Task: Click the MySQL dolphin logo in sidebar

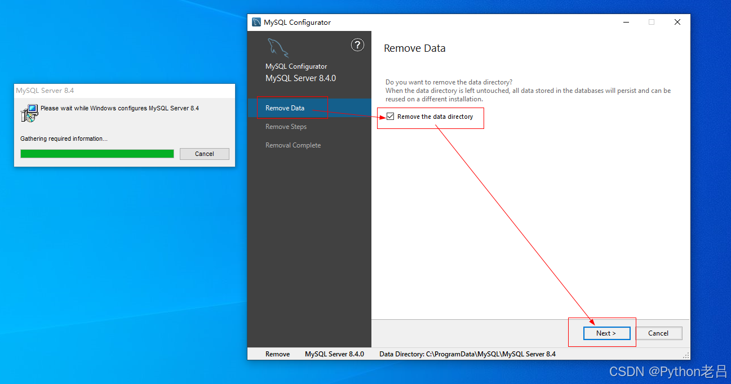Action: (278, 48)
